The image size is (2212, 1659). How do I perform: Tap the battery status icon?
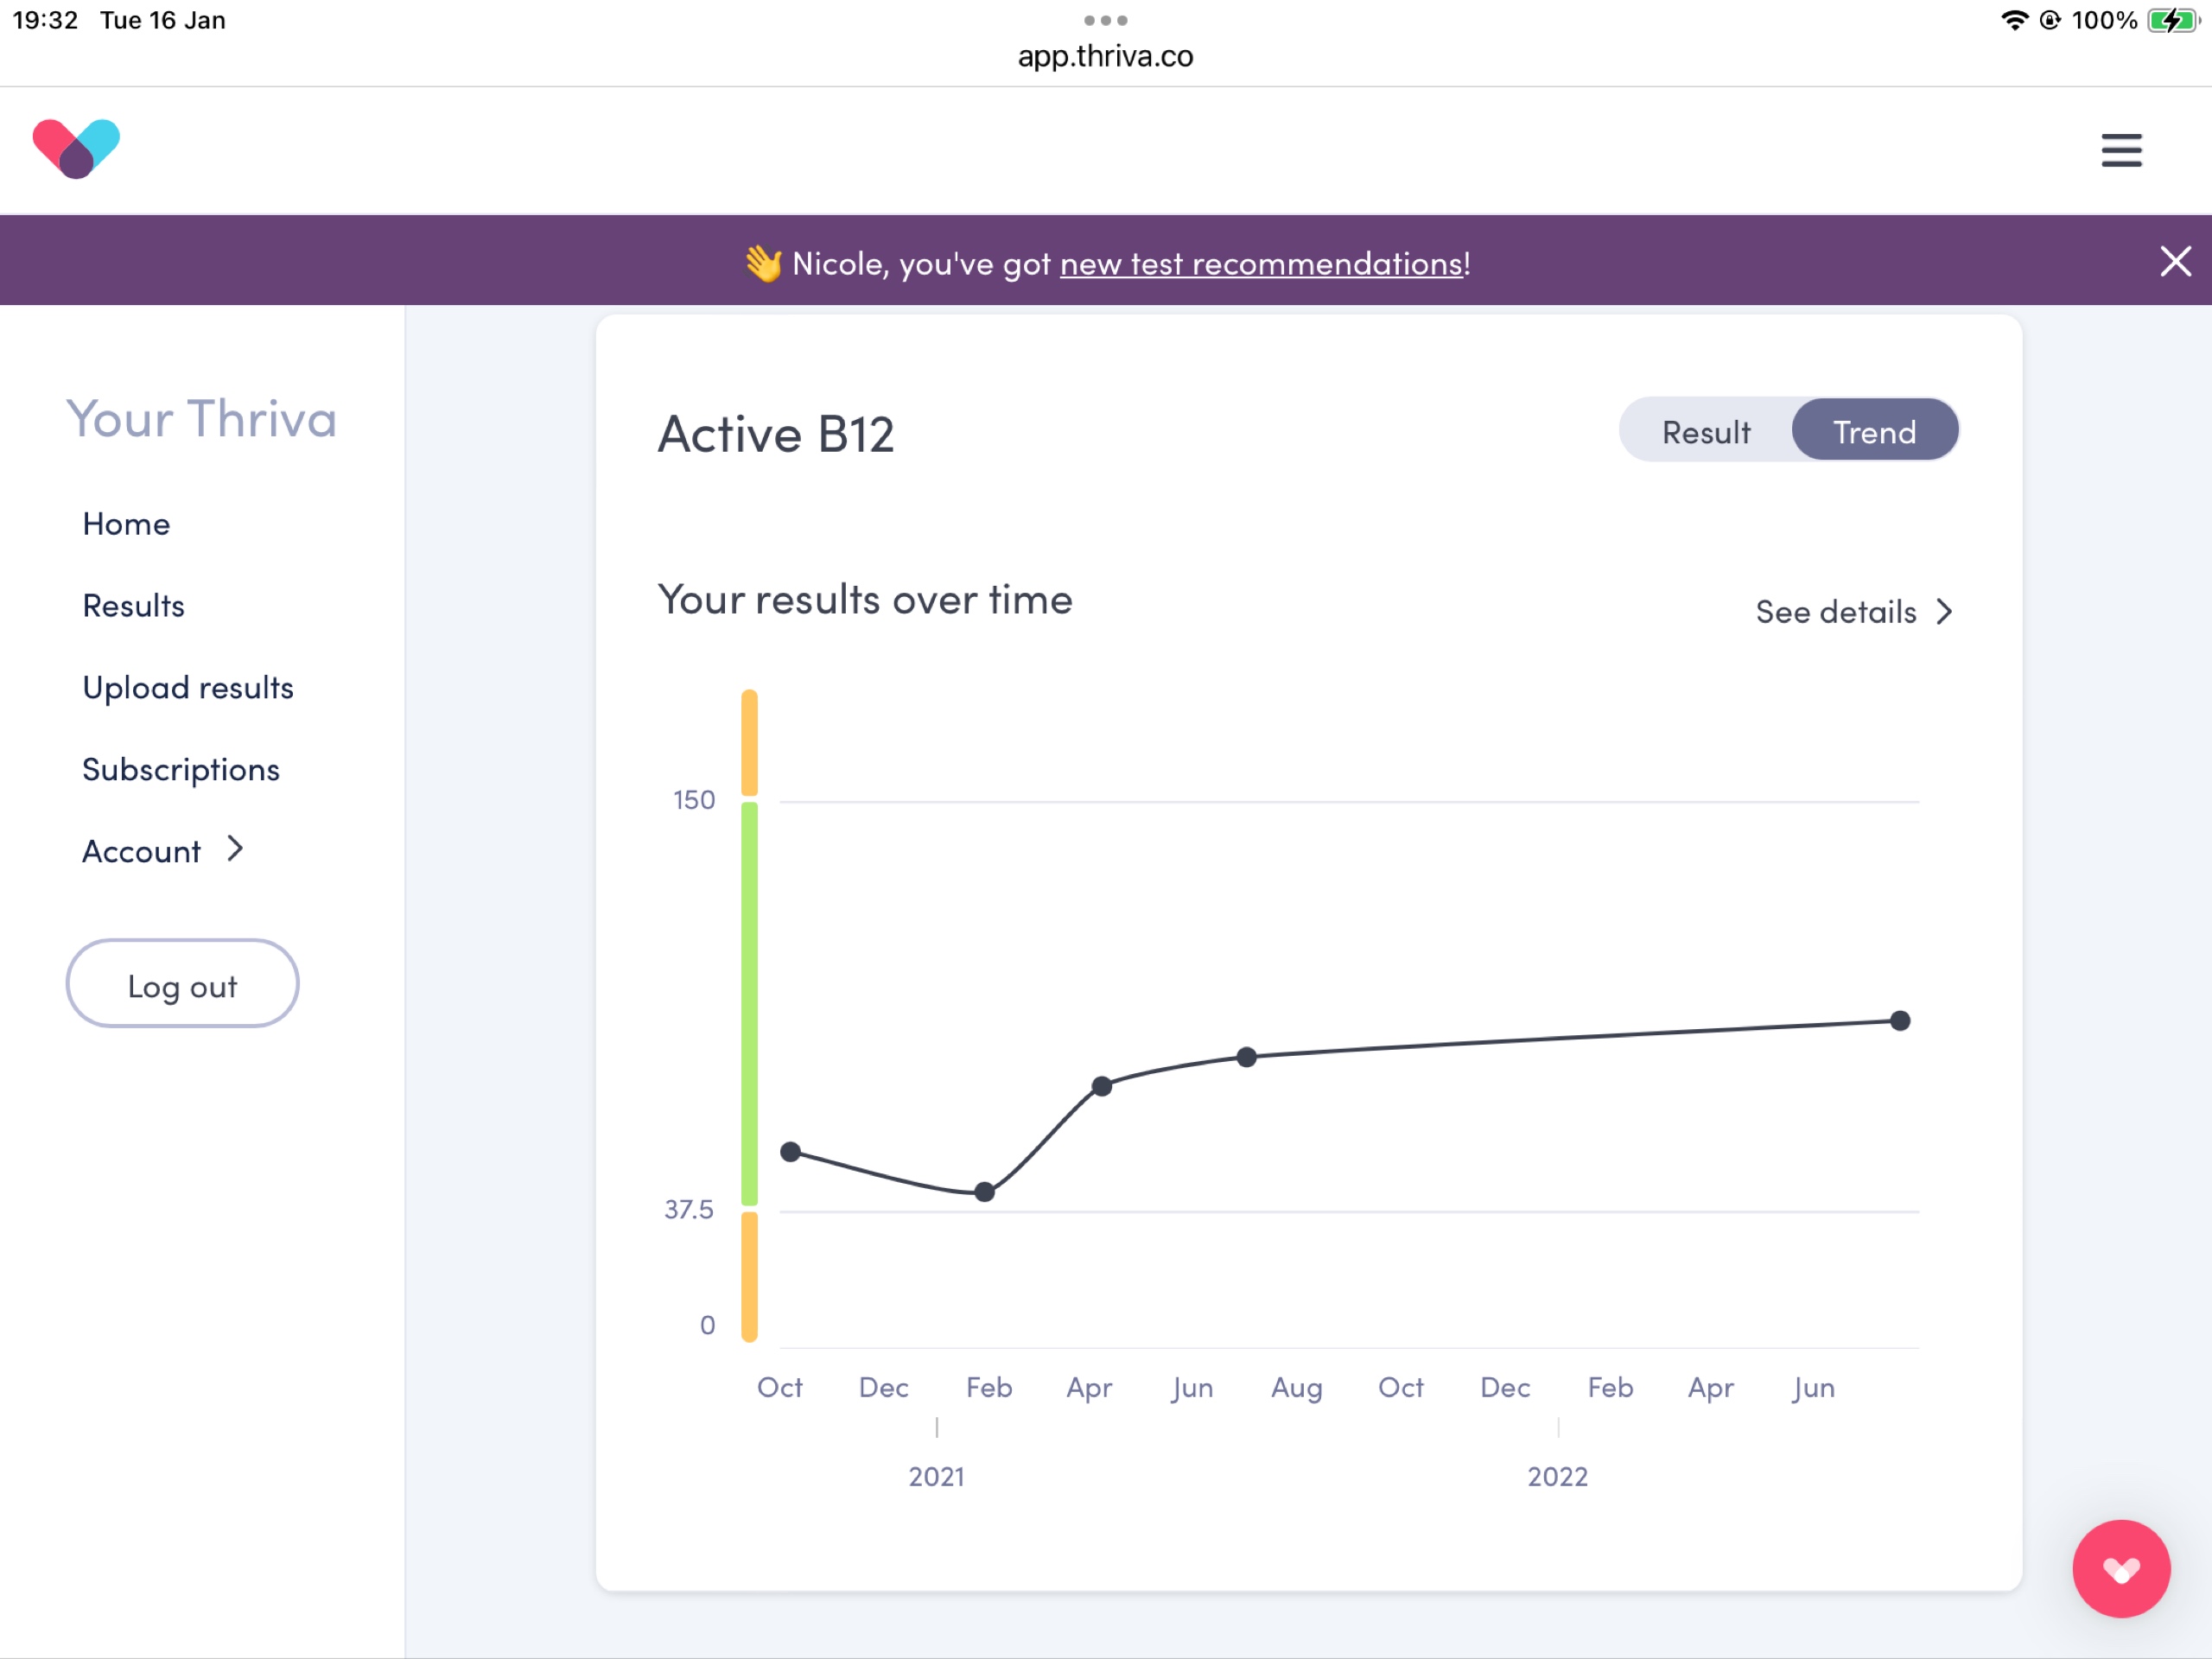tap(2173, 20)
